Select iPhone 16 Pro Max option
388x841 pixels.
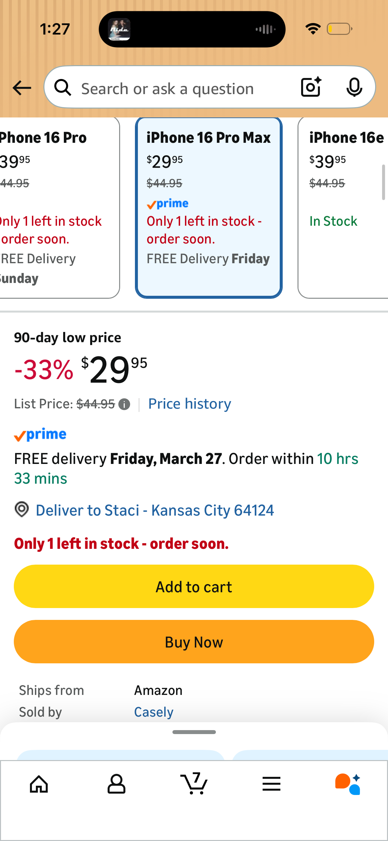209,208
